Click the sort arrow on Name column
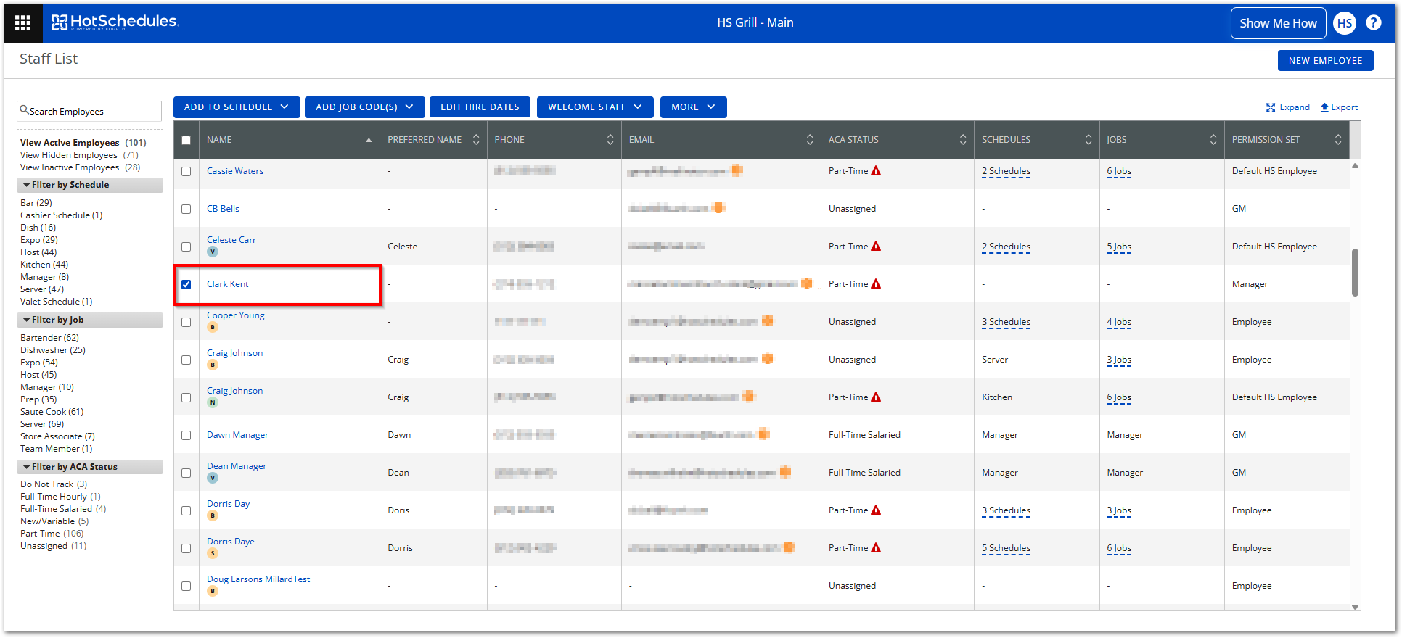 pyautogui.click(x=369, y=140)
